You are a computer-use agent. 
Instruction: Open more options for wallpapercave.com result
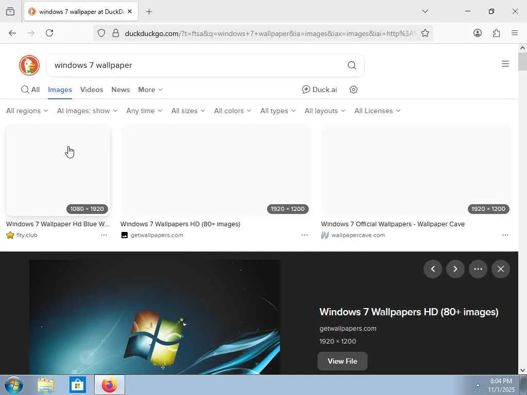click(505, 235)
